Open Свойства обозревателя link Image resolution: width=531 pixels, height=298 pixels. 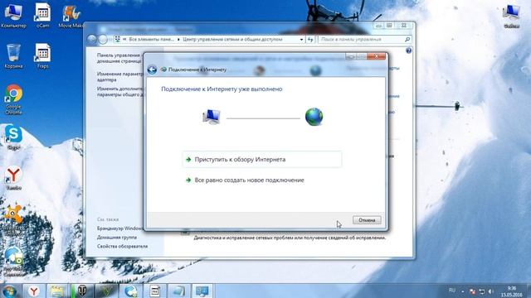click(122, 247)
